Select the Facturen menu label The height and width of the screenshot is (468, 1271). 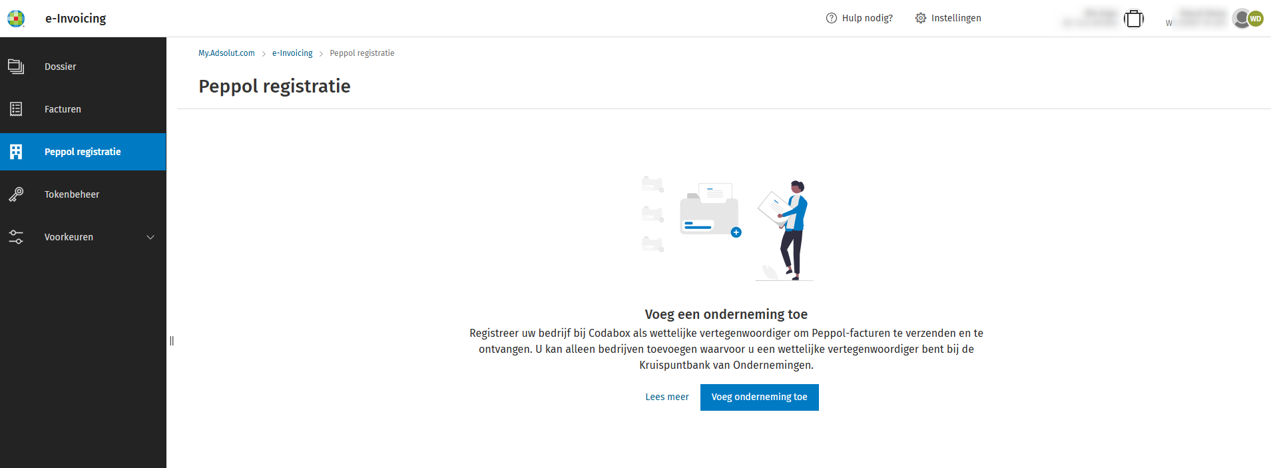click(63, 109)
